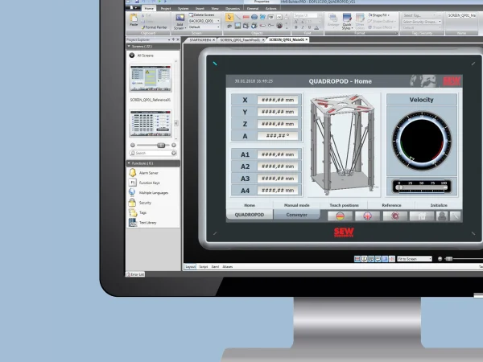Image resolution: width=483 pixels, height=362 pixels.
Task: Expand the Objects gallery scroll arrow
Action: click(x=287, y=28)
